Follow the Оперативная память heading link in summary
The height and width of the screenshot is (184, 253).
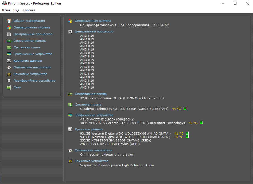coord(91,94)
